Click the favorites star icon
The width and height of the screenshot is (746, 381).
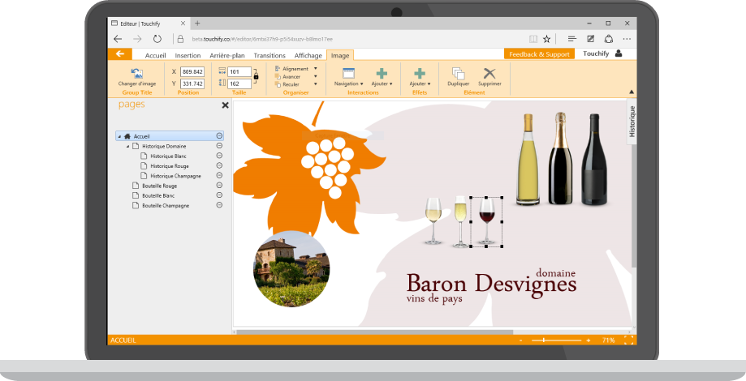pyautogui.click(x=546, y=39)
